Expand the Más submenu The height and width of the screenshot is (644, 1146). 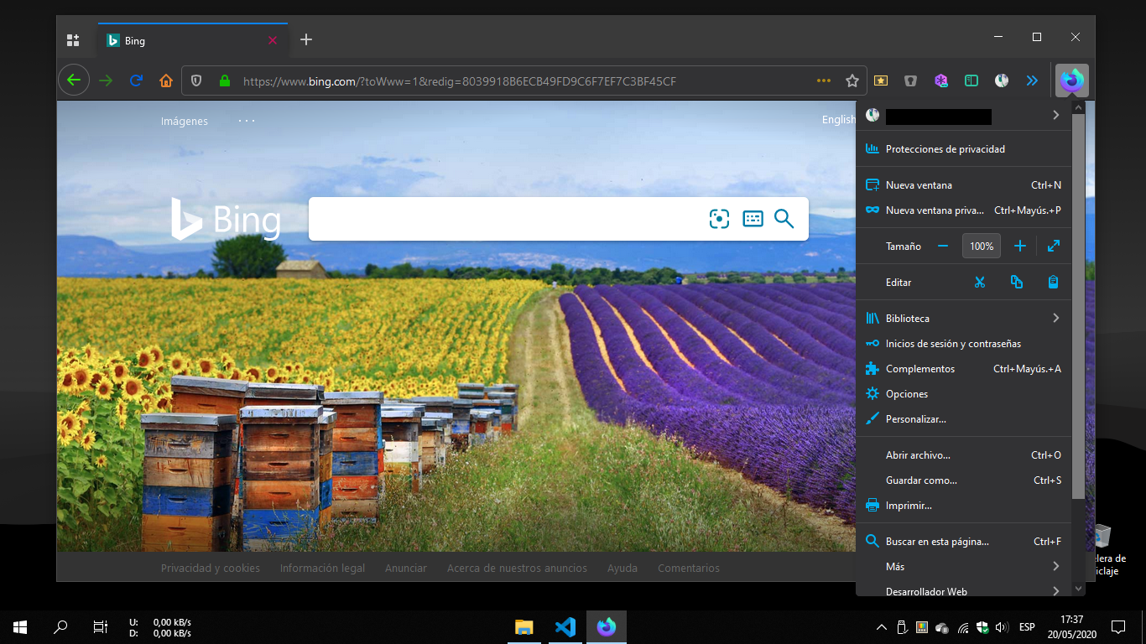click(963, 567)
